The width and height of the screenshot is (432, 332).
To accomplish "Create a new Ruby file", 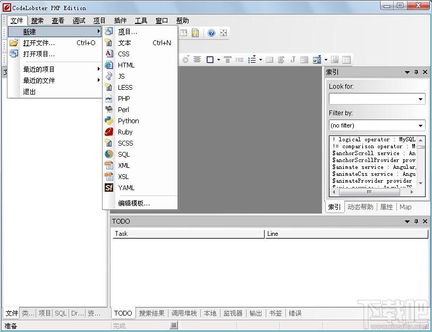I will click(140, 132).
